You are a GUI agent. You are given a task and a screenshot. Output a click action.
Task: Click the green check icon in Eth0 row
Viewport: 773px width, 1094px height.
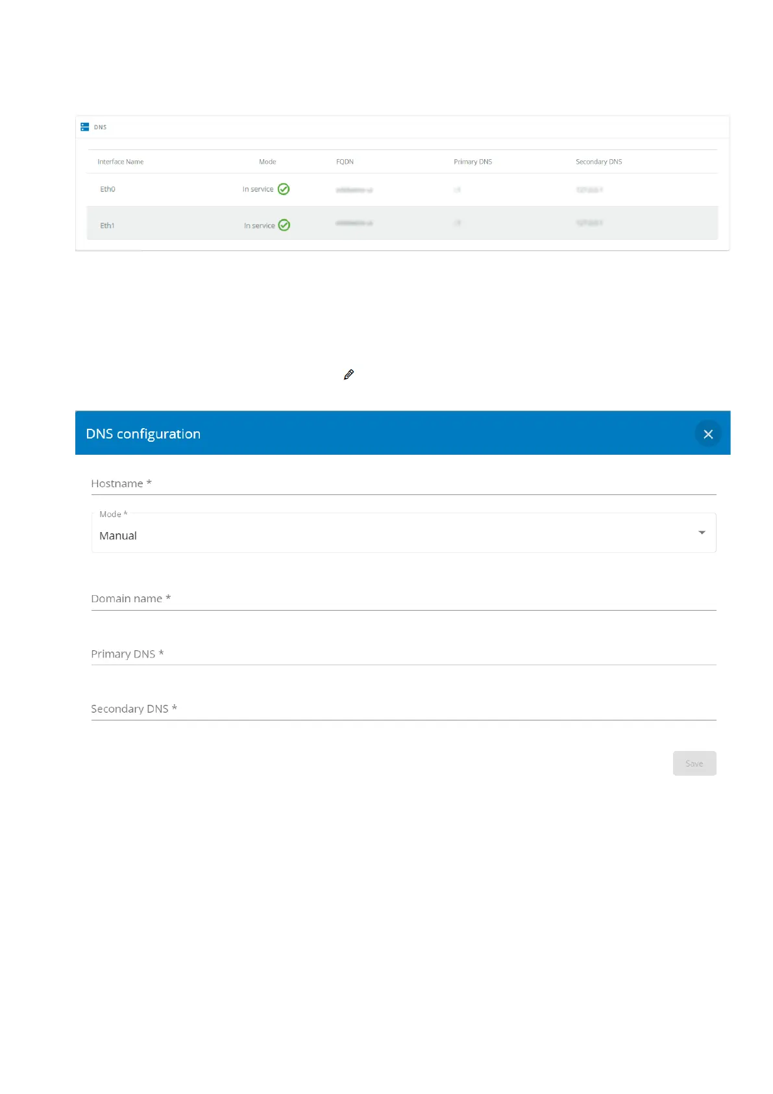tap(284, 189)
